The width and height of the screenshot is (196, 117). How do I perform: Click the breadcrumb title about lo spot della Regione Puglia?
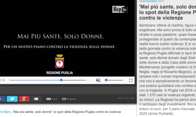click(x=67, y=112)
